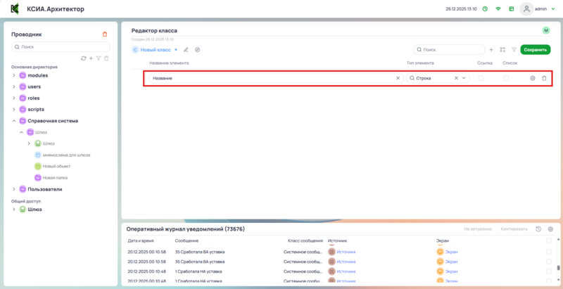Enable Ссылка checkbox for Название element
This screenshot has height=289, width=563.
(481, 78)
